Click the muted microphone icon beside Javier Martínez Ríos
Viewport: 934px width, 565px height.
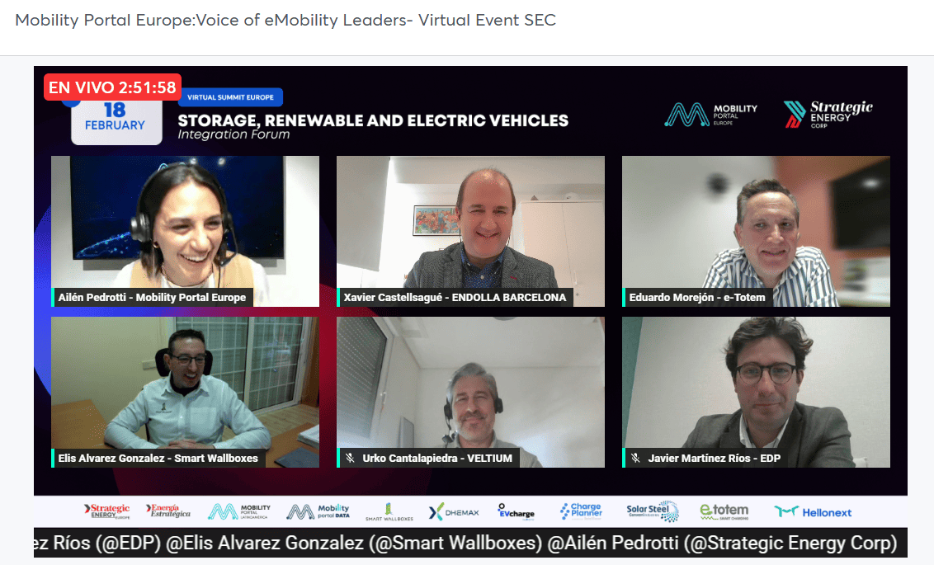[635, 458]
